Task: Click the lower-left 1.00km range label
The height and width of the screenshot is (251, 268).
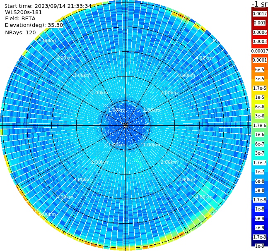Action: (x=117, y=145)
